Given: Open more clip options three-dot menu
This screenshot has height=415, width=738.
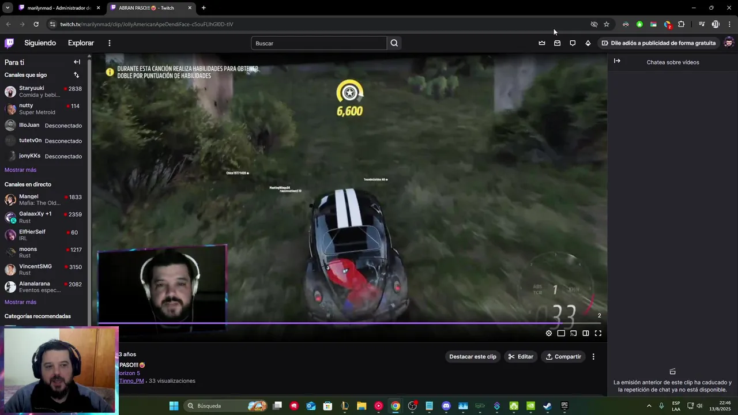Looking at the screenshot, I should click(593, 357).
